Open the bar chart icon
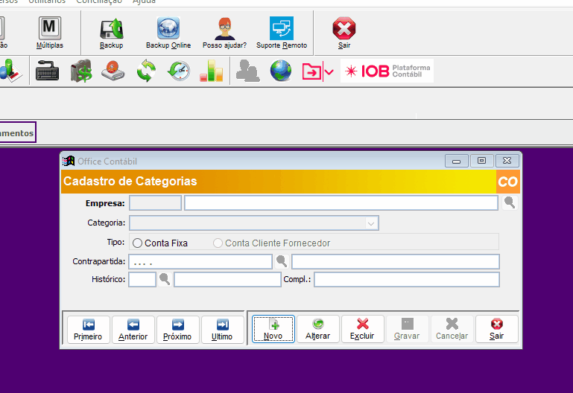The height and width of the screenshot is (393, 573). (x=211, y=71)
